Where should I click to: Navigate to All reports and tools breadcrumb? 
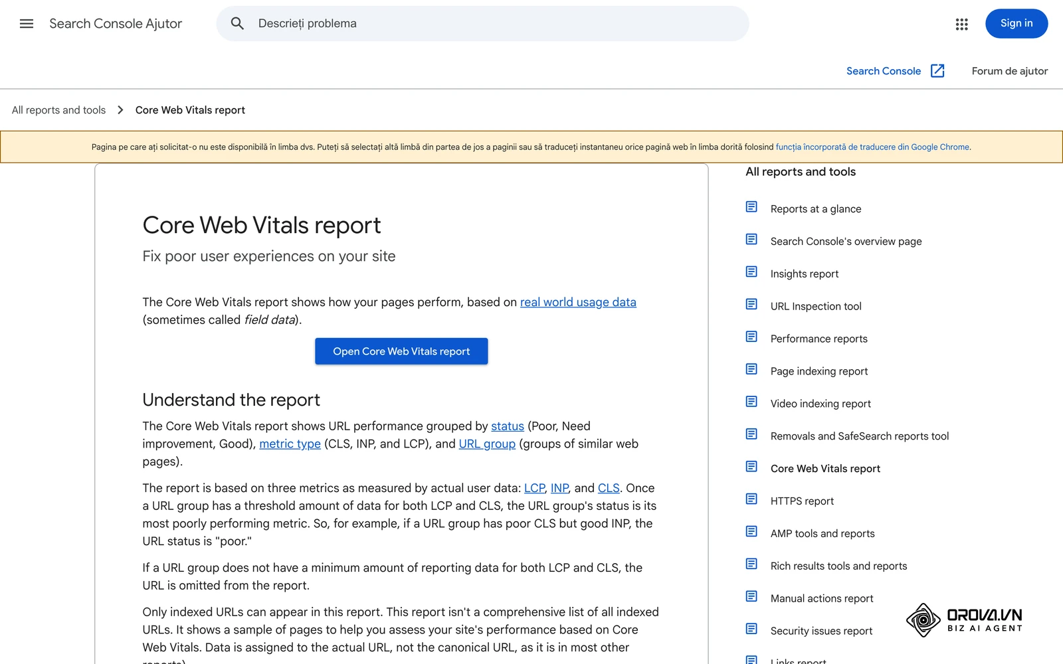coord(58,110)
